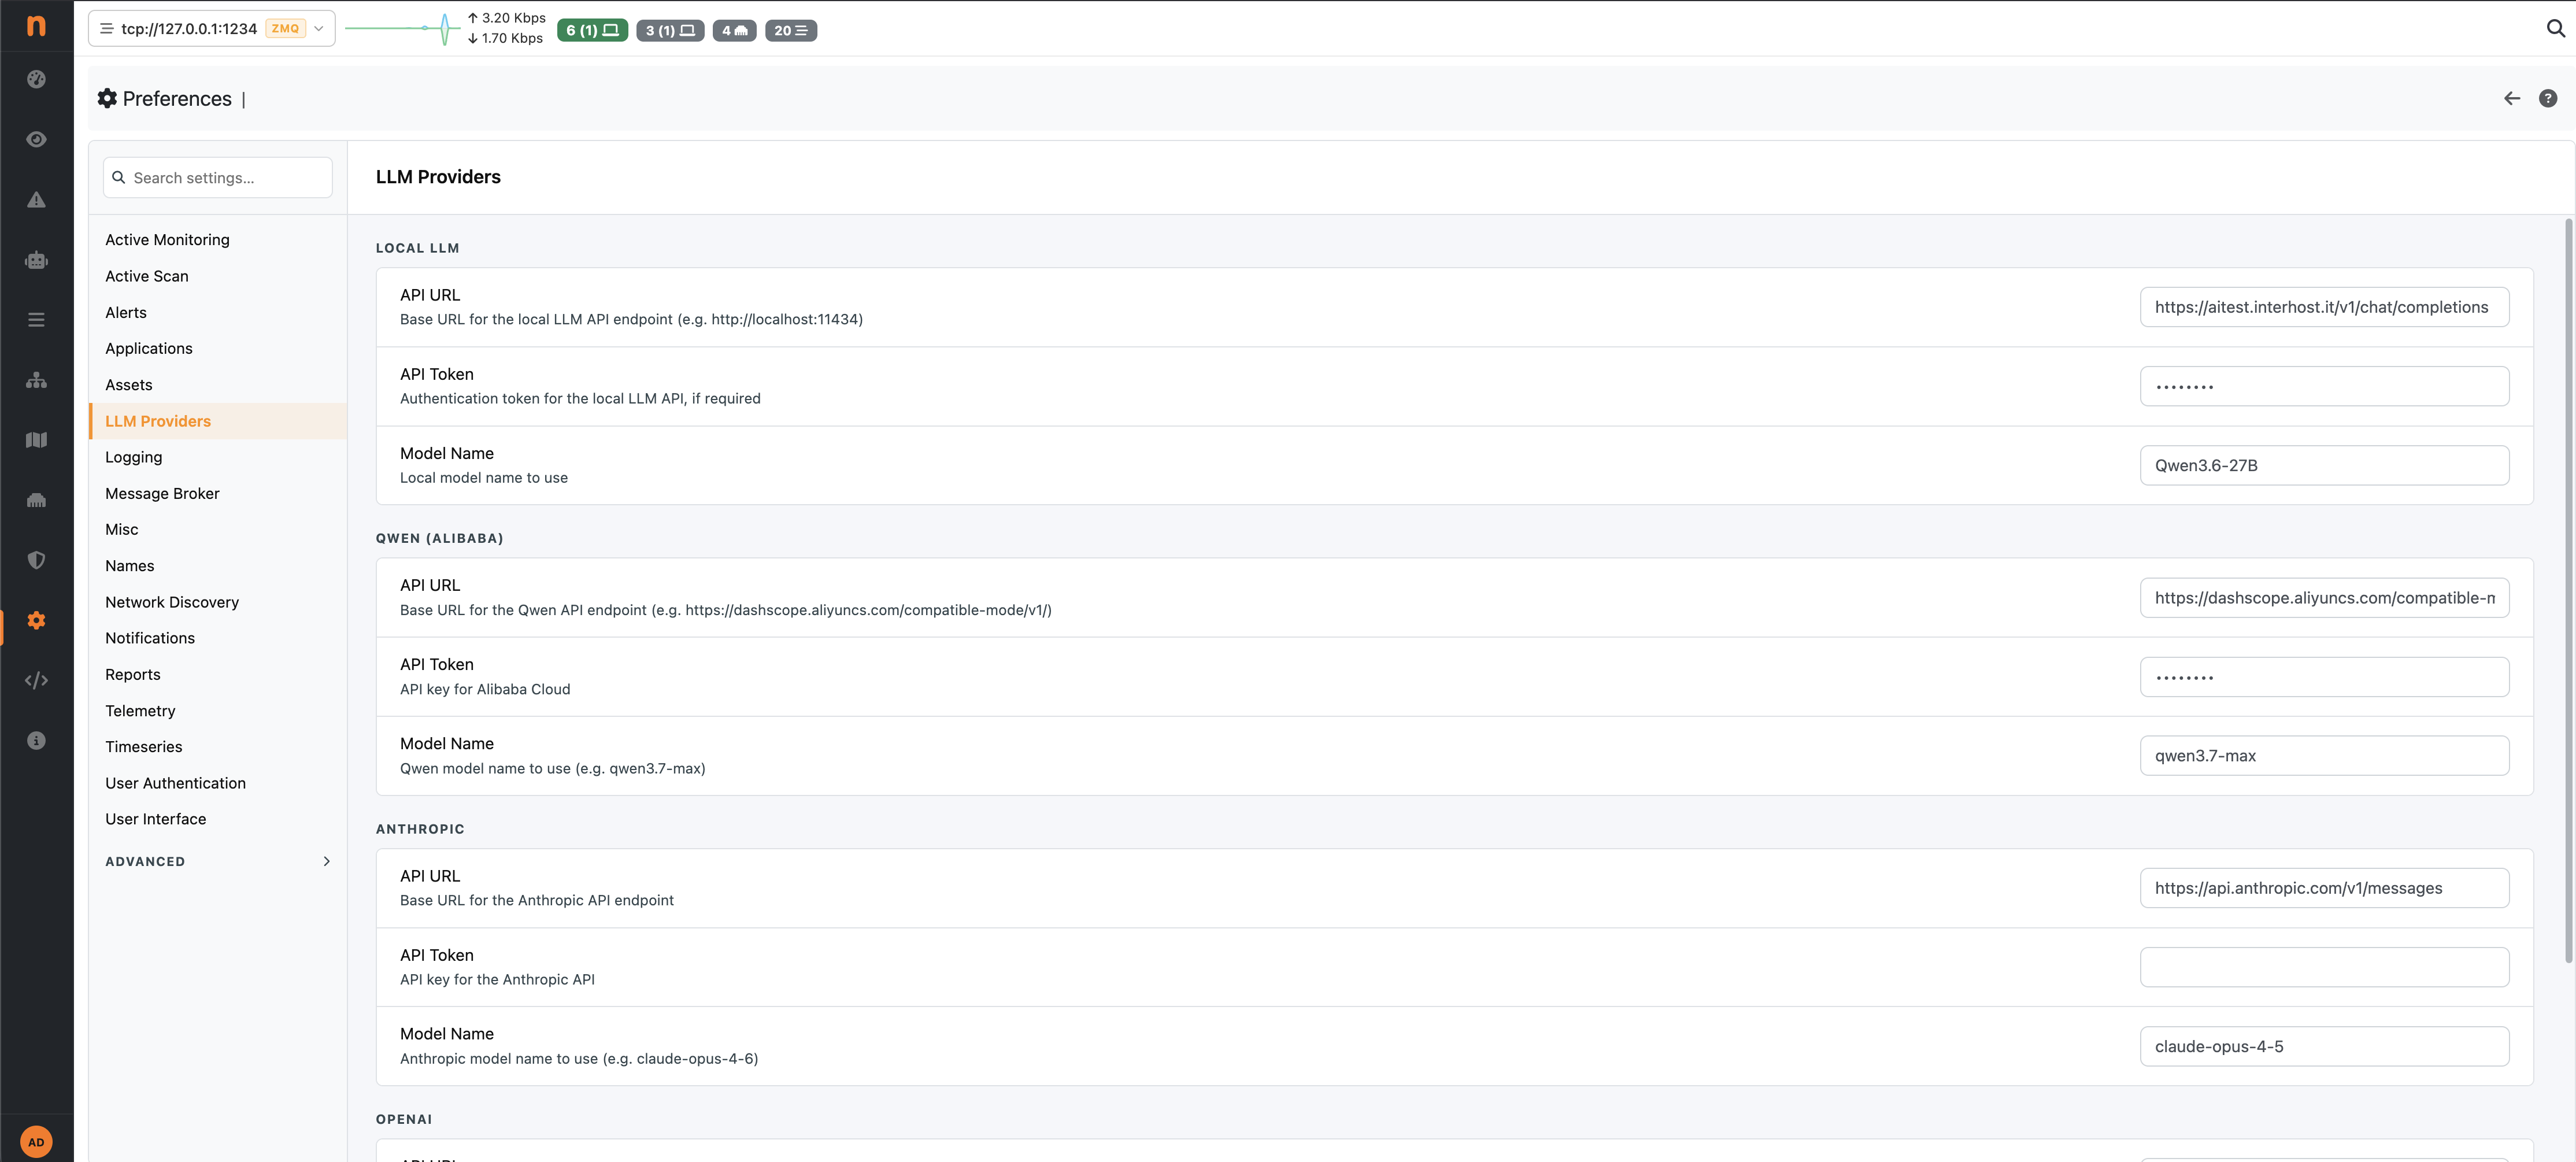The height and width of the screenshot is (1162, 2576).
Task: Edit the Qwen API URL field
Action: (2323, 597)
